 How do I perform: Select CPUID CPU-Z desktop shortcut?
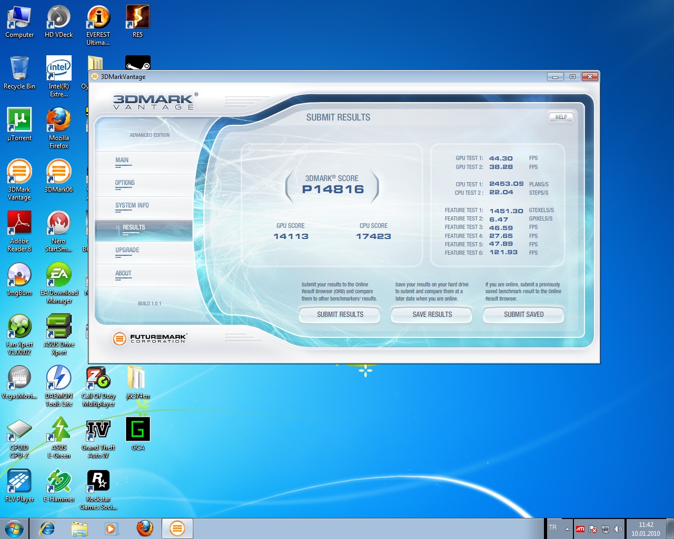coord(19,438)
